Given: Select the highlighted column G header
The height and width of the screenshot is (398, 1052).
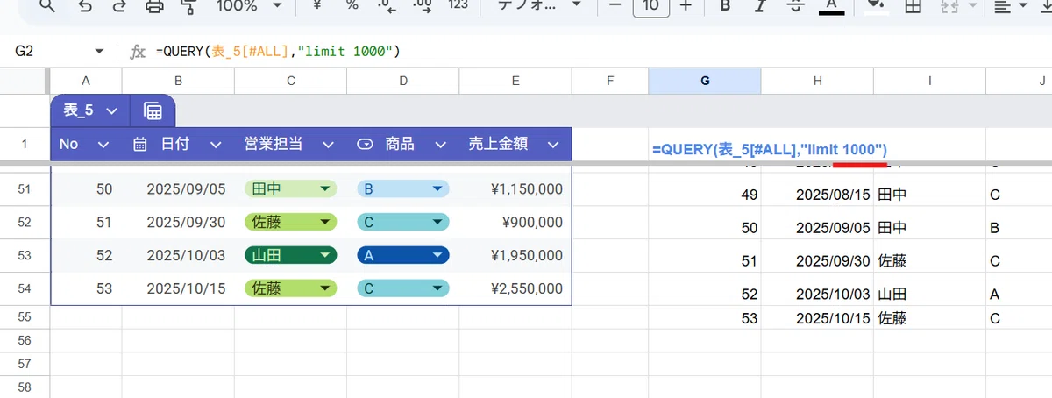Looking at the screenshot, I should click(x=705, y=81).
